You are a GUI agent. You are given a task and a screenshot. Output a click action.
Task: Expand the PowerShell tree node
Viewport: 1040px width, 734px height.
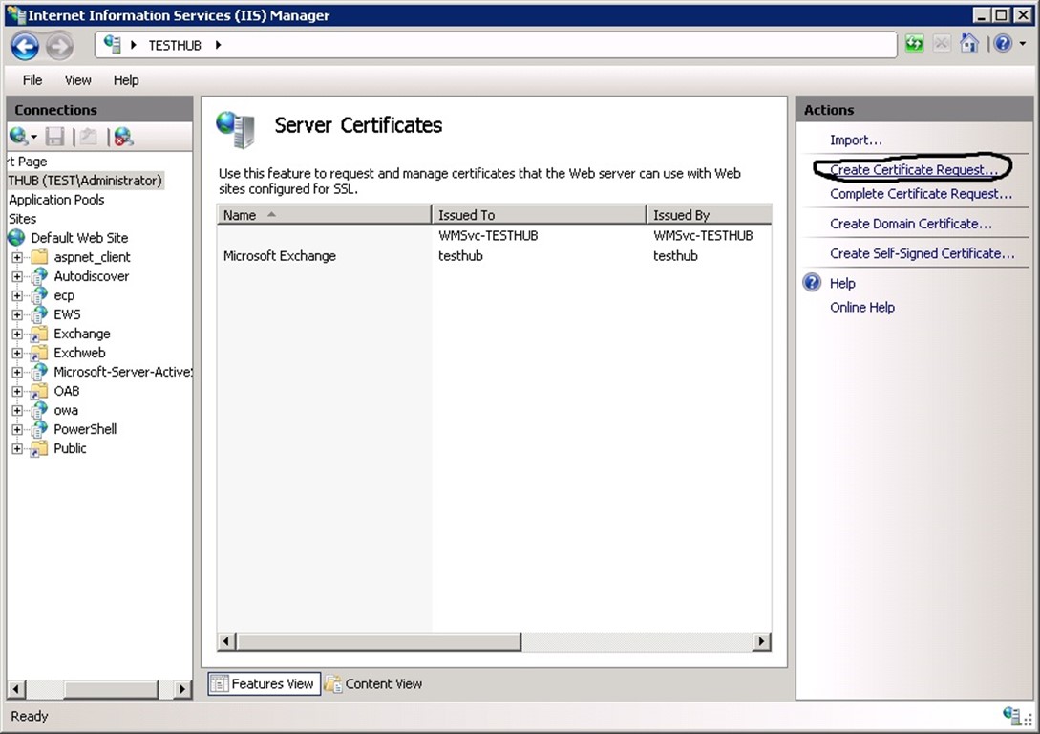[x=17, y=429]
